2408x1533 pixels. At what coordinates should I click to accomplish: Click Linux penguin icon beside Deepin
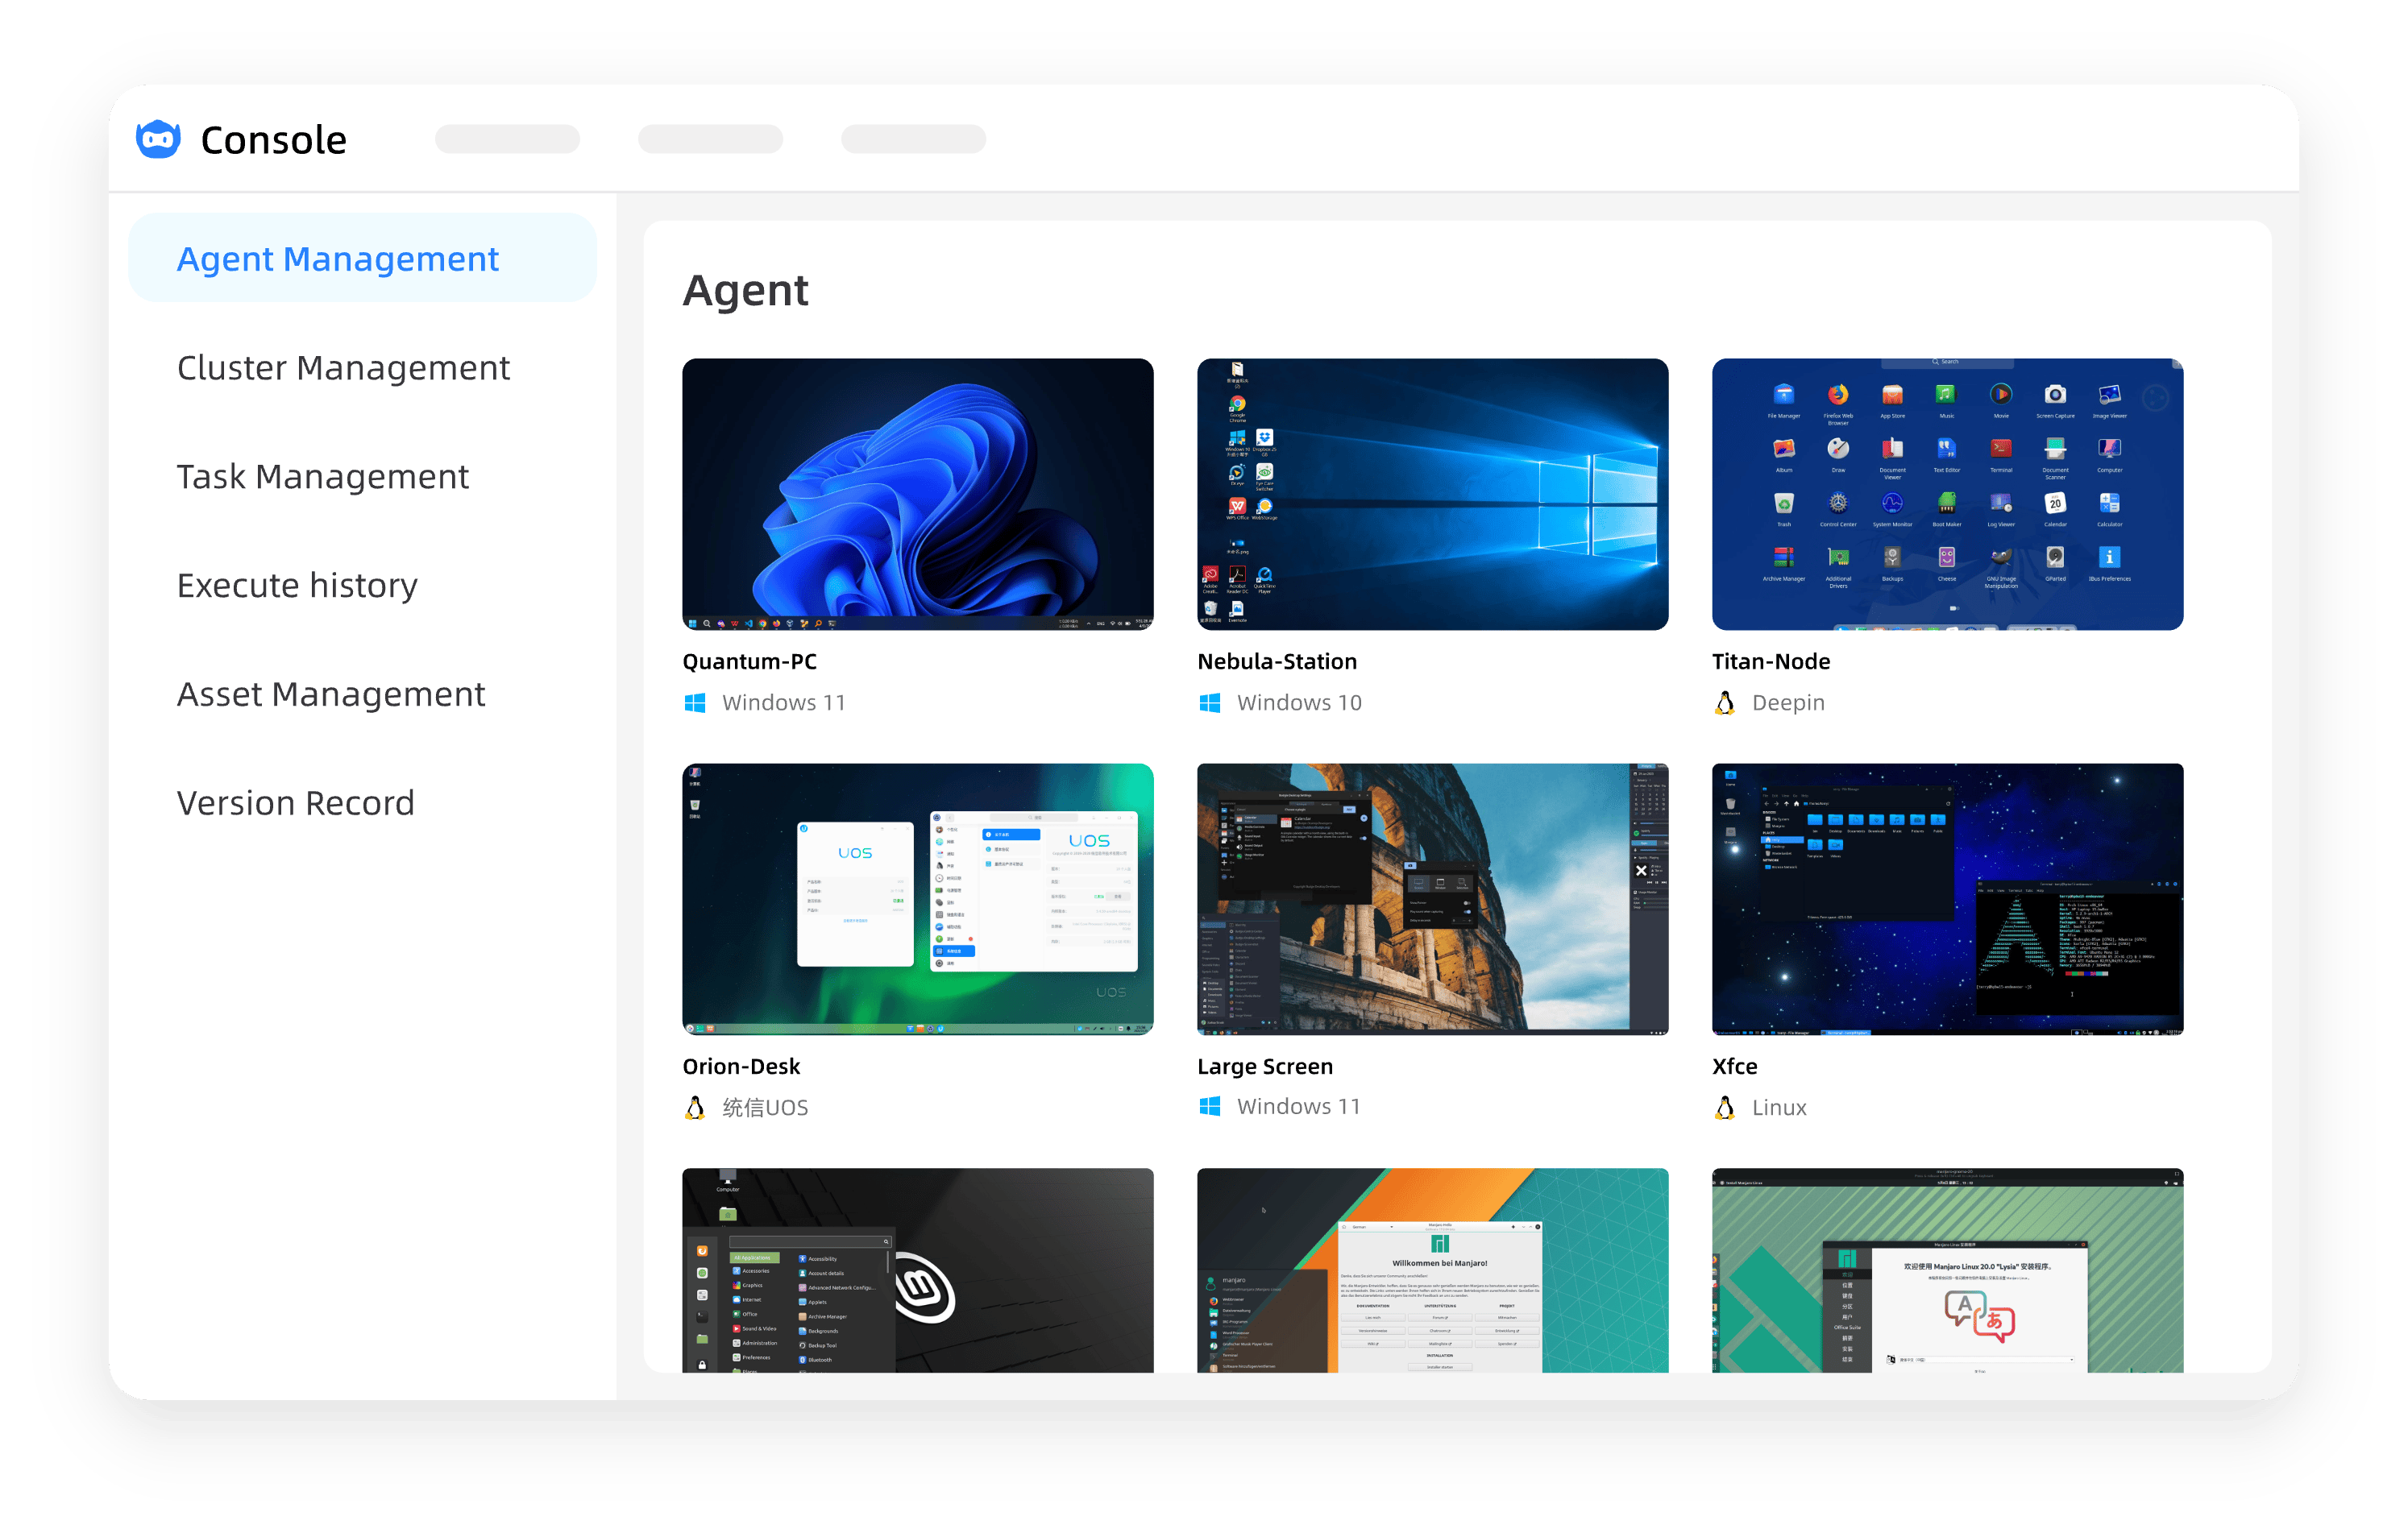point(1724,702)
